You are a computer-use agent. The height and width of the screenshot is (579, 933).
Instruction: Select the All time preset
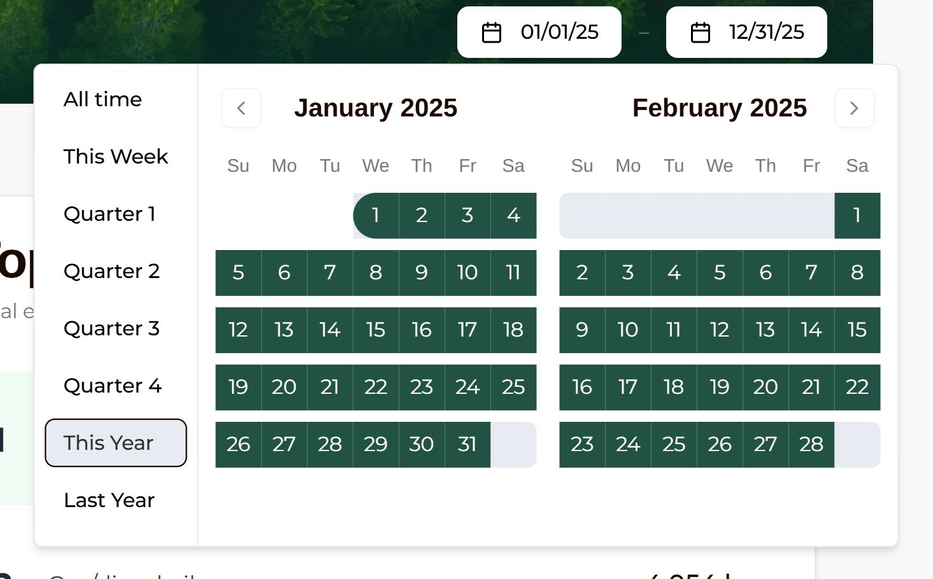(103, 99)
